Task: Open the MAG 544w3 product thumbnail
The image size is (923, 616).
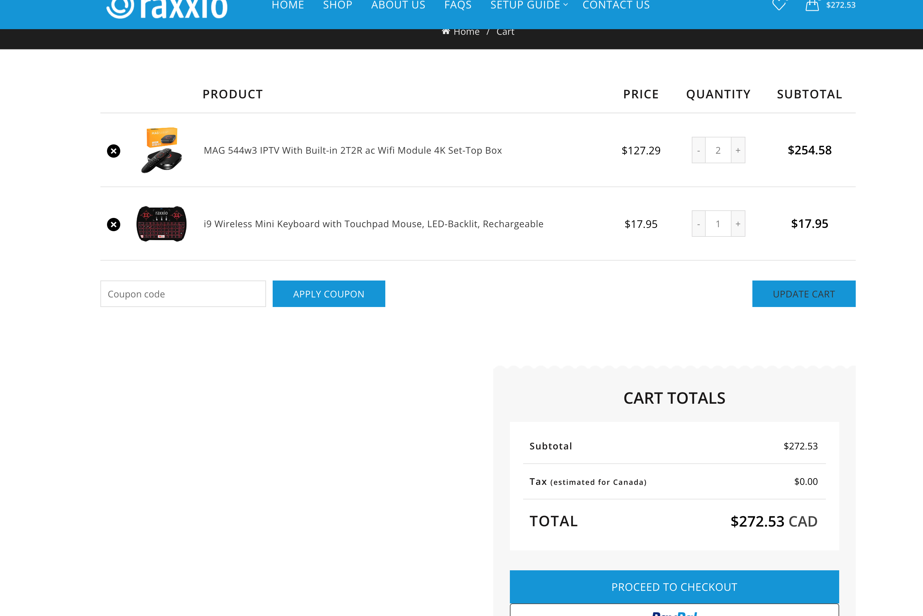Action: pyautogui.click(x=161, y=150)
